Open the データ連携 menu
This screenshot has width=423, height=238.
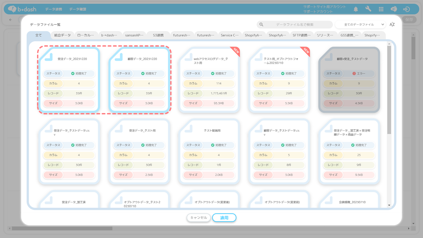(x=53, y=9)
